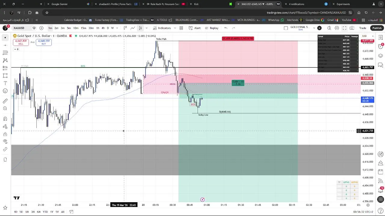The width and height of the screenshot is (385, 216).
Task: Add symbol with the compare plus icon
Action: pyautogui.click(x=41, y=28)
